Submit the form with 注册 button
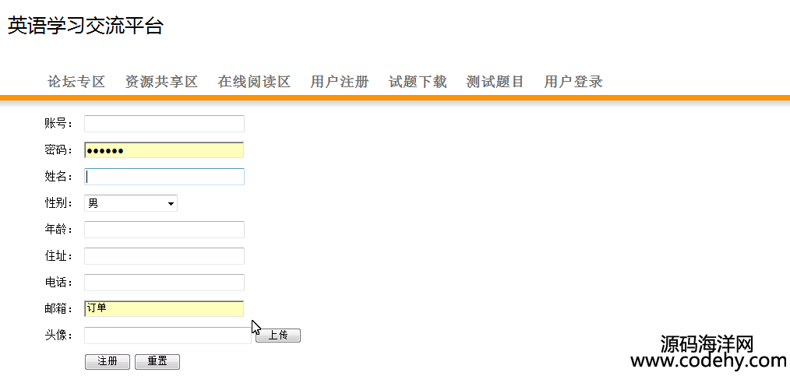 tap(108, 361)
